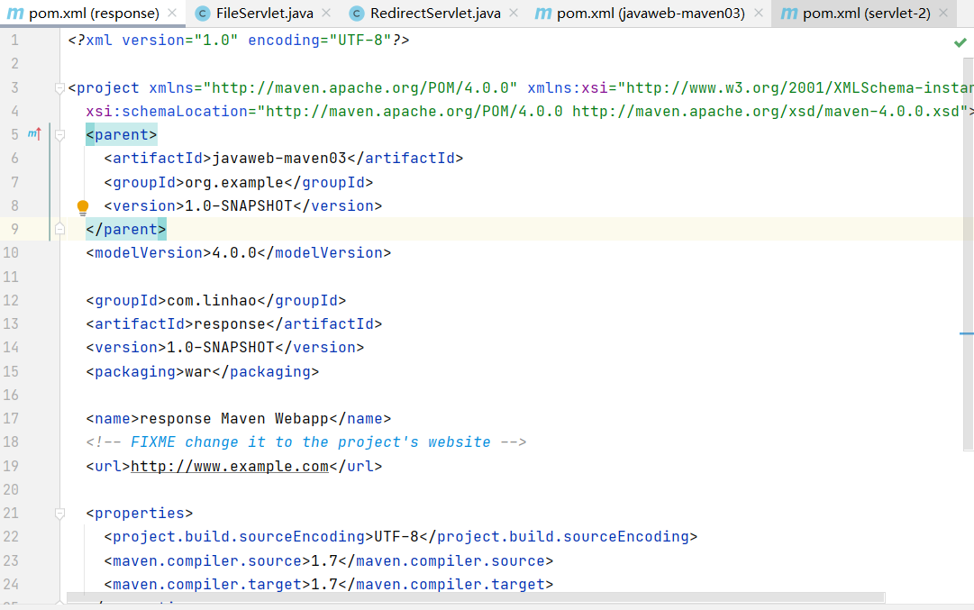974x610 pixels.
Task: Collapse the parent block fold on line 5
Action: coord(60,135)
